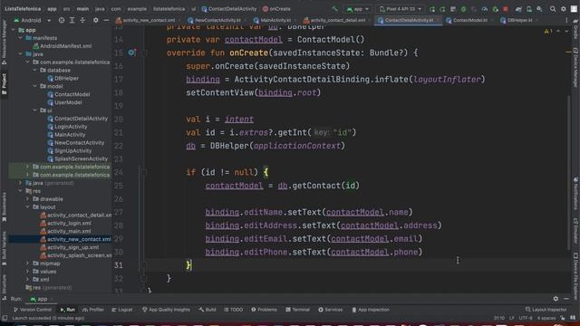Toggle the Project tool window stripe button
The width and height of the screenshot is (580, 326).
coord(4,83)
